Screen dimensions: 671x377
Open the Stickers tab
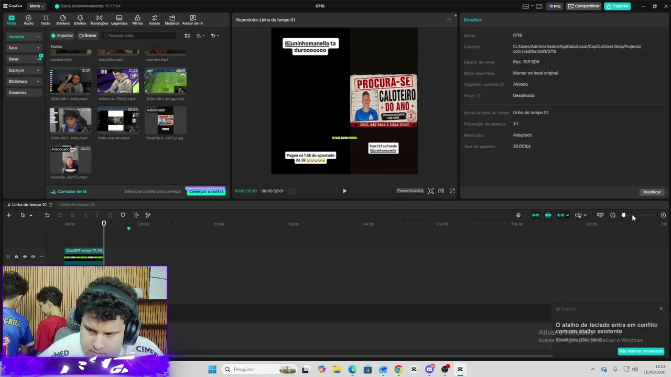[x=63, y=20]
